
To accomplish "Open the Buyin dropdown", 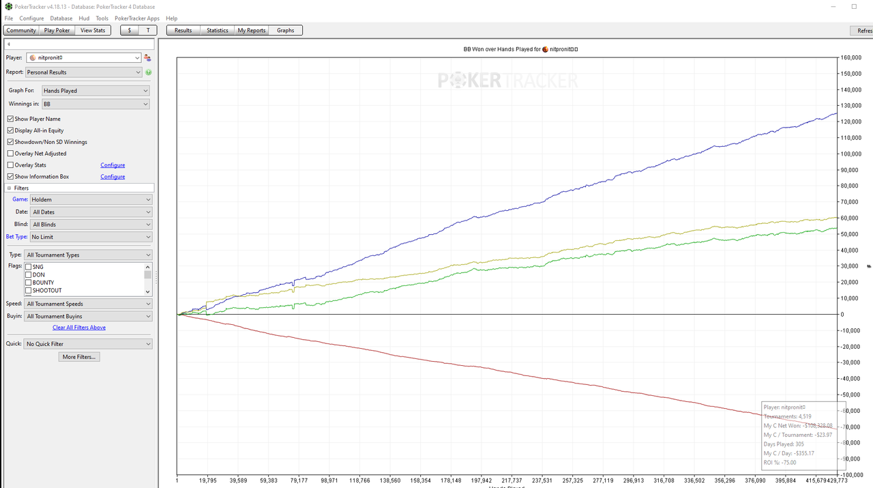I will [x=89, y=317].
